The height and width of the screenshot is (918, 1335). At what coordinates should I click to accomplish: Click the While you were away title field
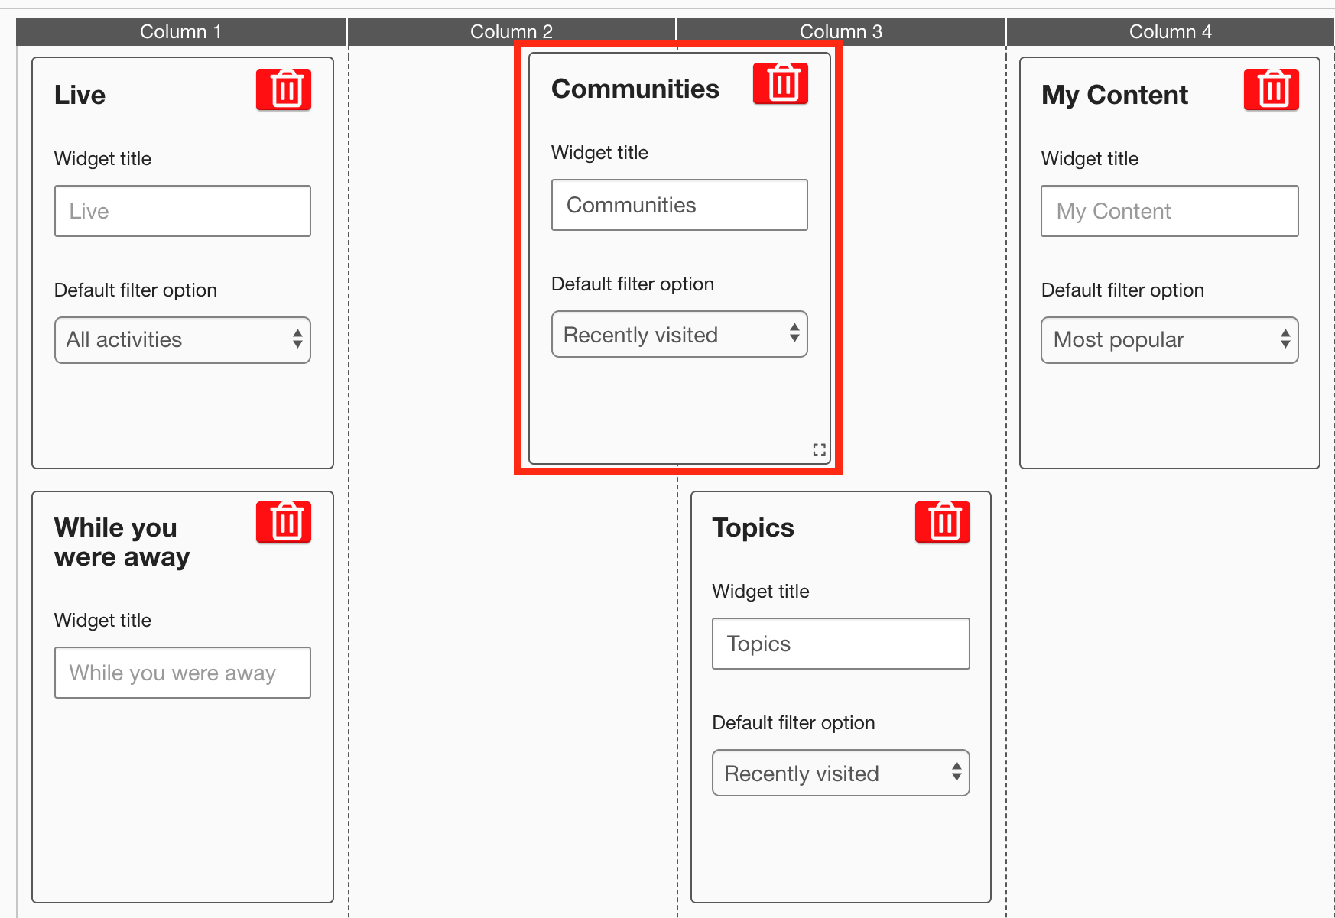tap(183, 673)
